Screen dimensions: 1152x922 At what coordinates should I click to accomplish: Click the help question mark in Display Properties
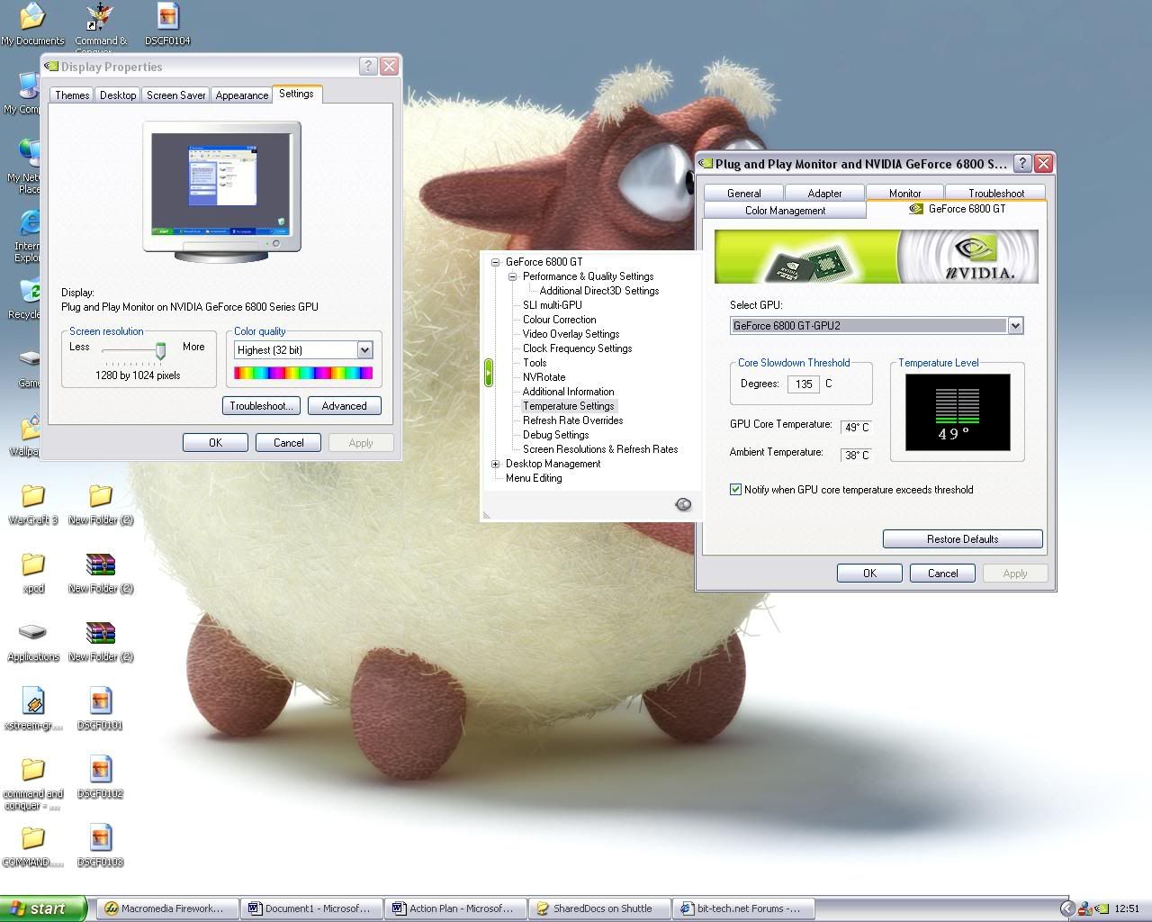(x=368, y=67)
